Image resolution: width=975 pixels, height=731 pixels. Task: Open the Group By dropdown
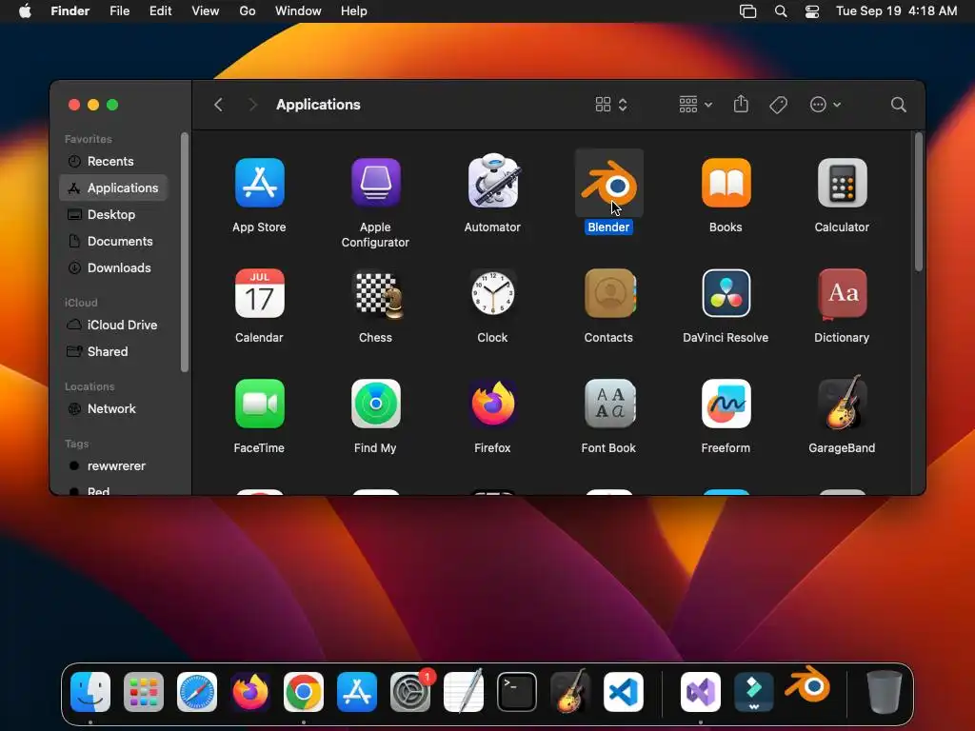pos(696,105)
